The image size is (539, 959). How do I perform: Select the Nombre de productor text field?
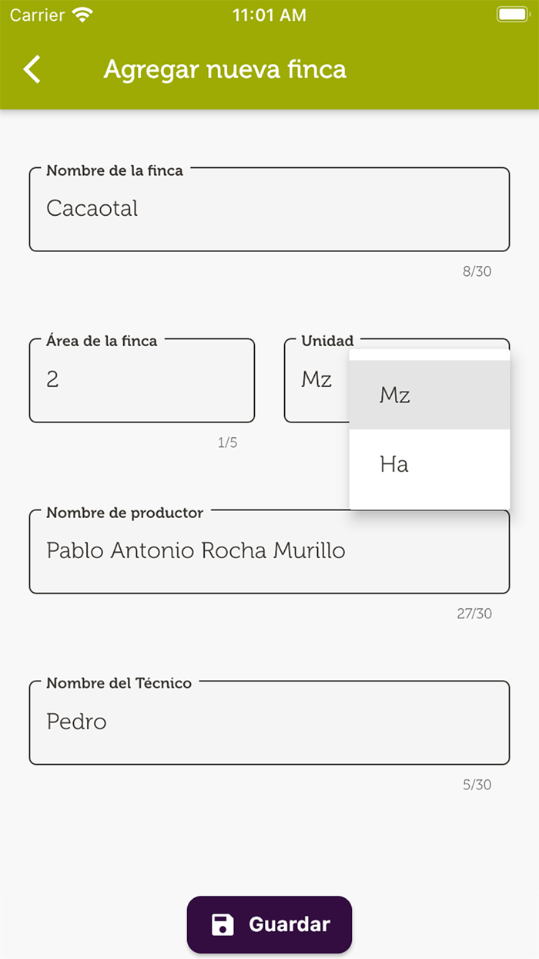click(269, 550)
